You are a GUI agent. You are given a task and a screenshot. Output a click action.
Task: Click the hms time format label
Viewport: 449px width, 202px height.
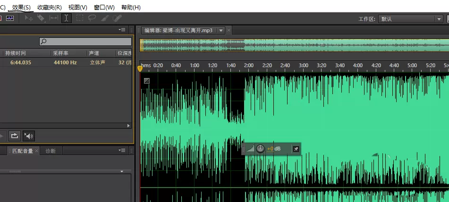tap(146, 65)
